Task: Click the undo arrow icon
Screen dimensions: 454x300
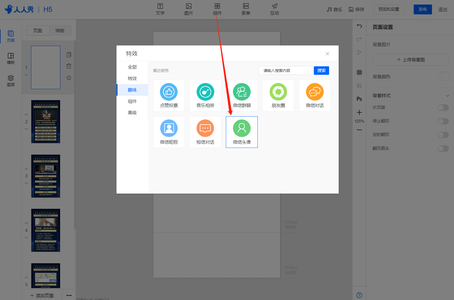Action: click(x=359, y=26)
